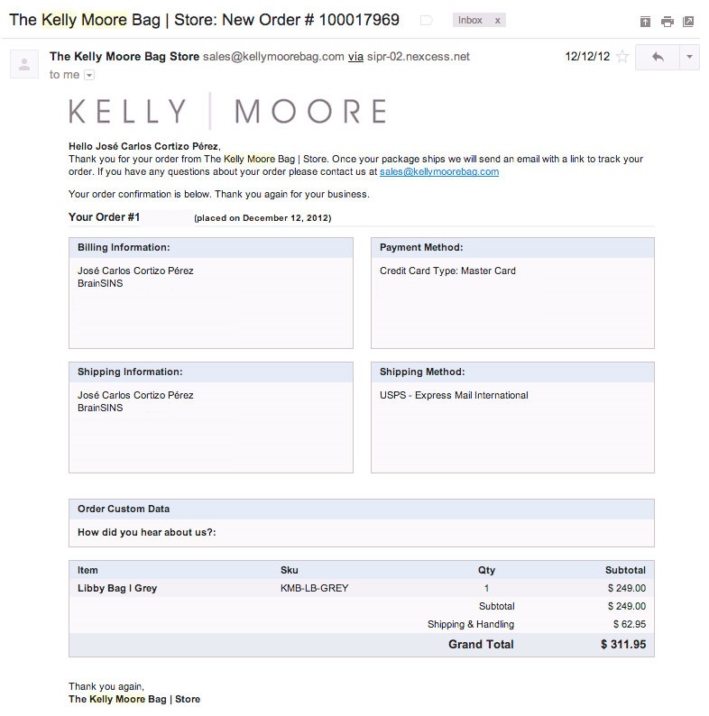Image resolution: width=709 pixels, height=716 pixels.
Task: Click the 12/12/12 date stamp
Action: [587, 57]
